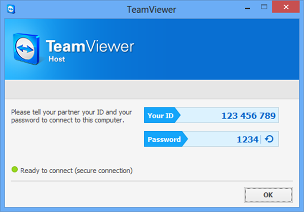Click the TeamViewer icon in the title bar
The width and height of the screenshot is (304, 212).
click(x=11, y=9)
